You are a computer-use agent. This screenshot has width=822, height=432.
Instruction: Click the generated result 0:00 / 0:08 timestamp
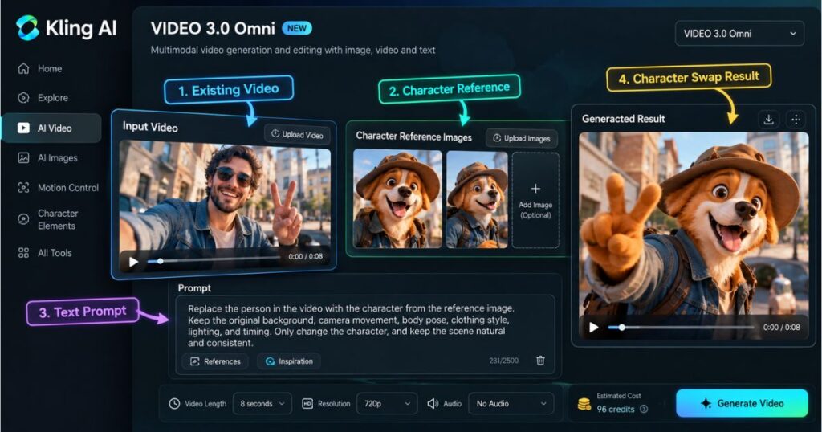782,327
